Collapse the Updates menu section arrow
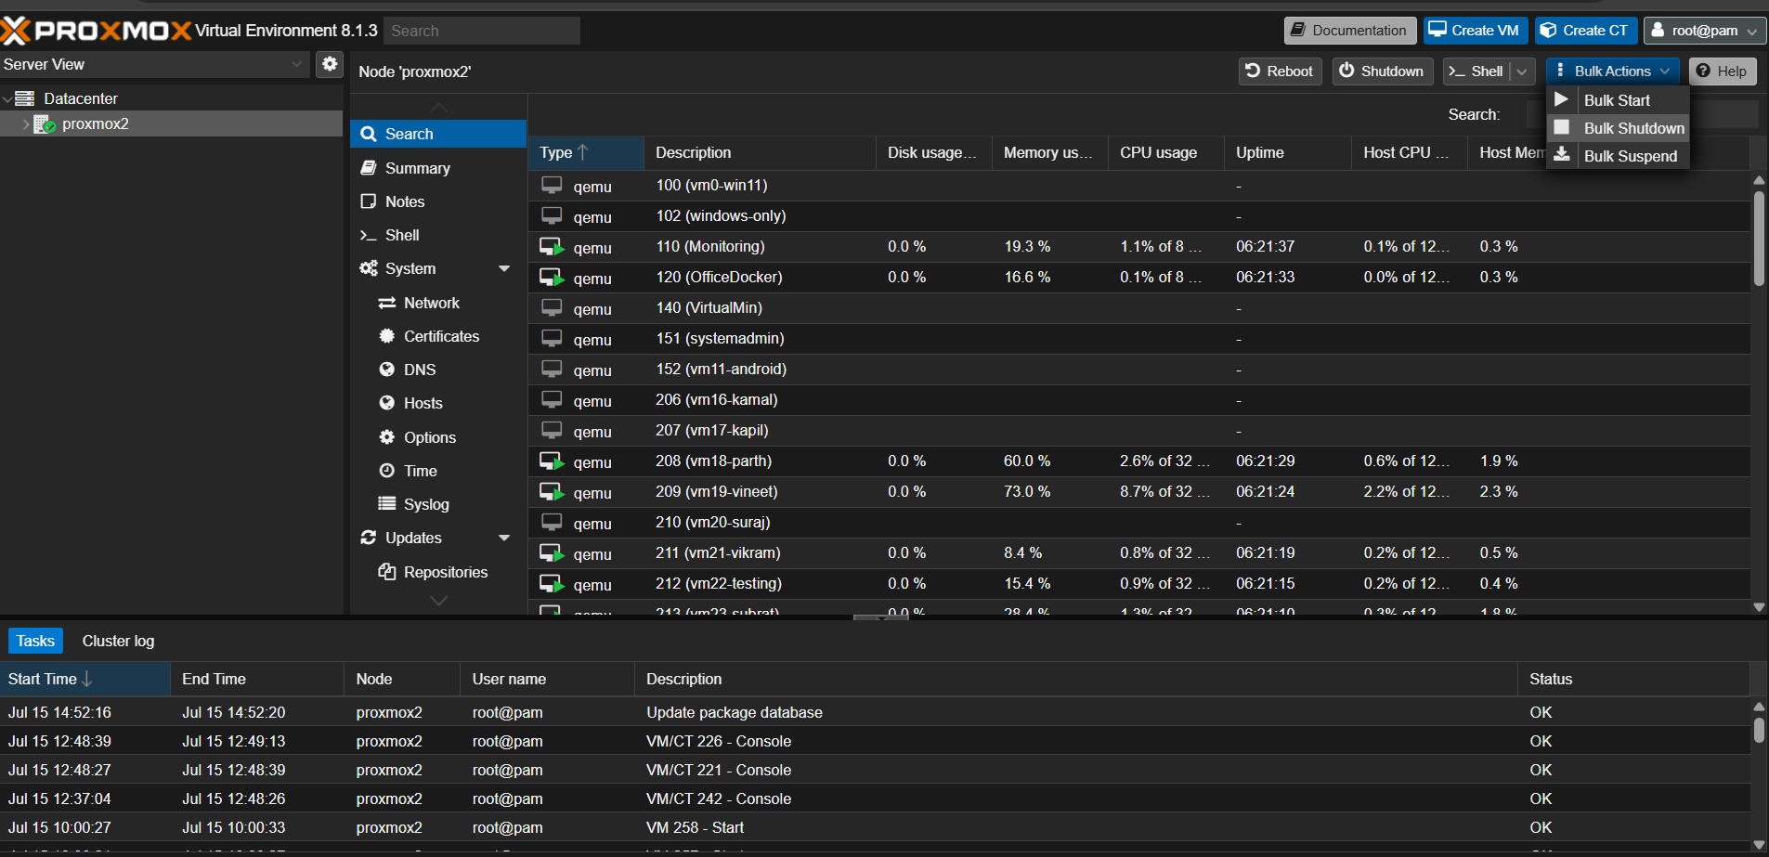This screenshot has width=1769, height=857. click(x=504, y=538)
